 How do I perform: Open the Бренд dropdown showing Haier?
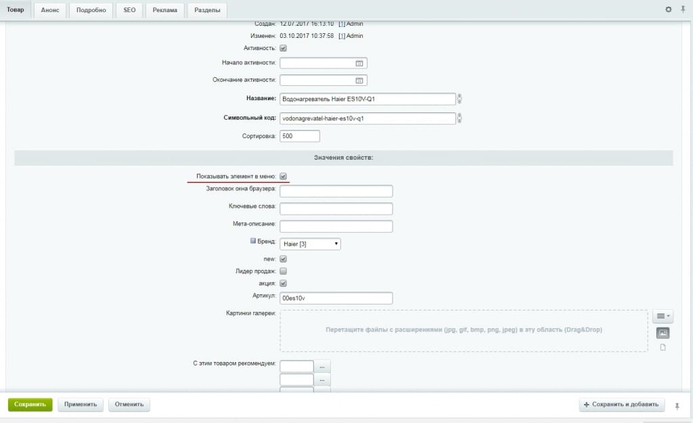(x=310, y=244)
